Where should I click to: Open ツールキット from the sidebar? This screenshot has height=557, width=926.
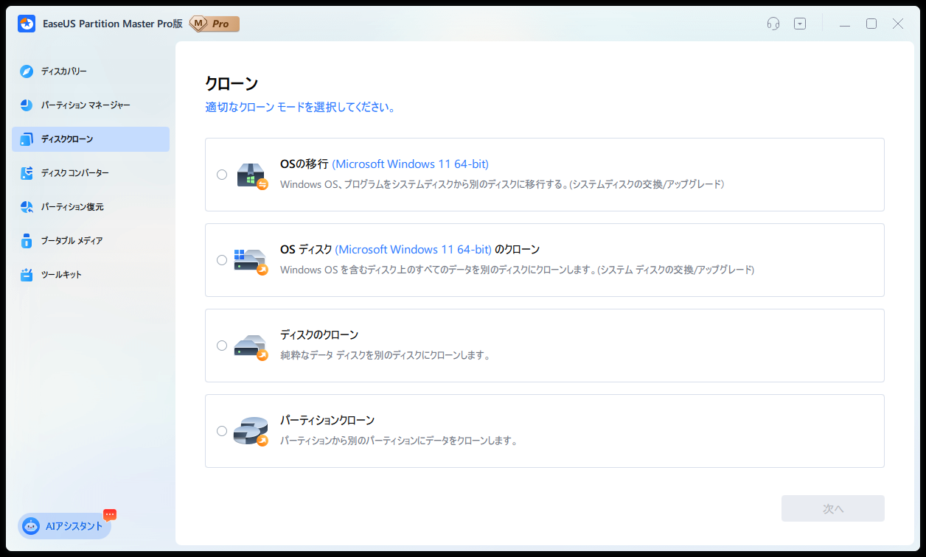coord(91,275)
